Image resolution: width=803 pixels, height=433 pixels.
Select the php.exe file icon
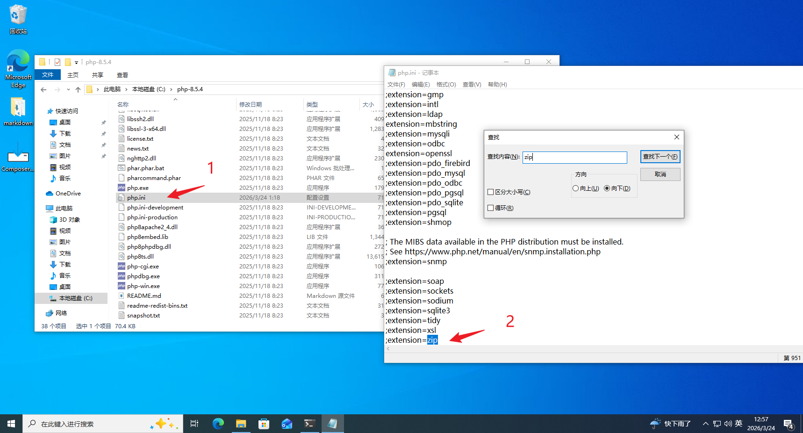click(122, 188)
